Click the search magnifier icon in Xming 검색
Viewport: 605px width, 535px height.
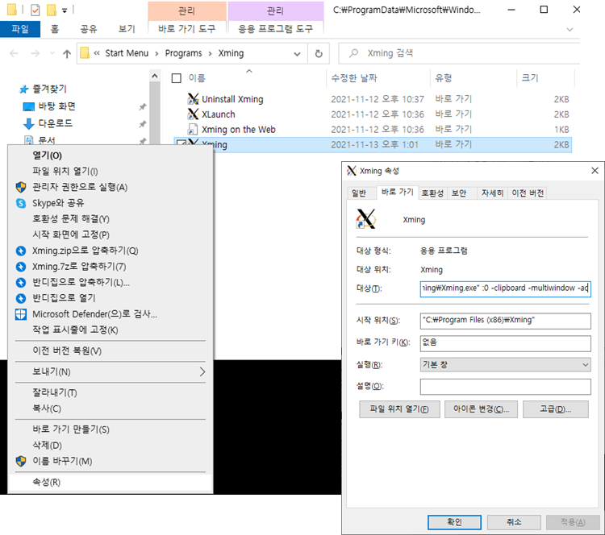(353, 53)
